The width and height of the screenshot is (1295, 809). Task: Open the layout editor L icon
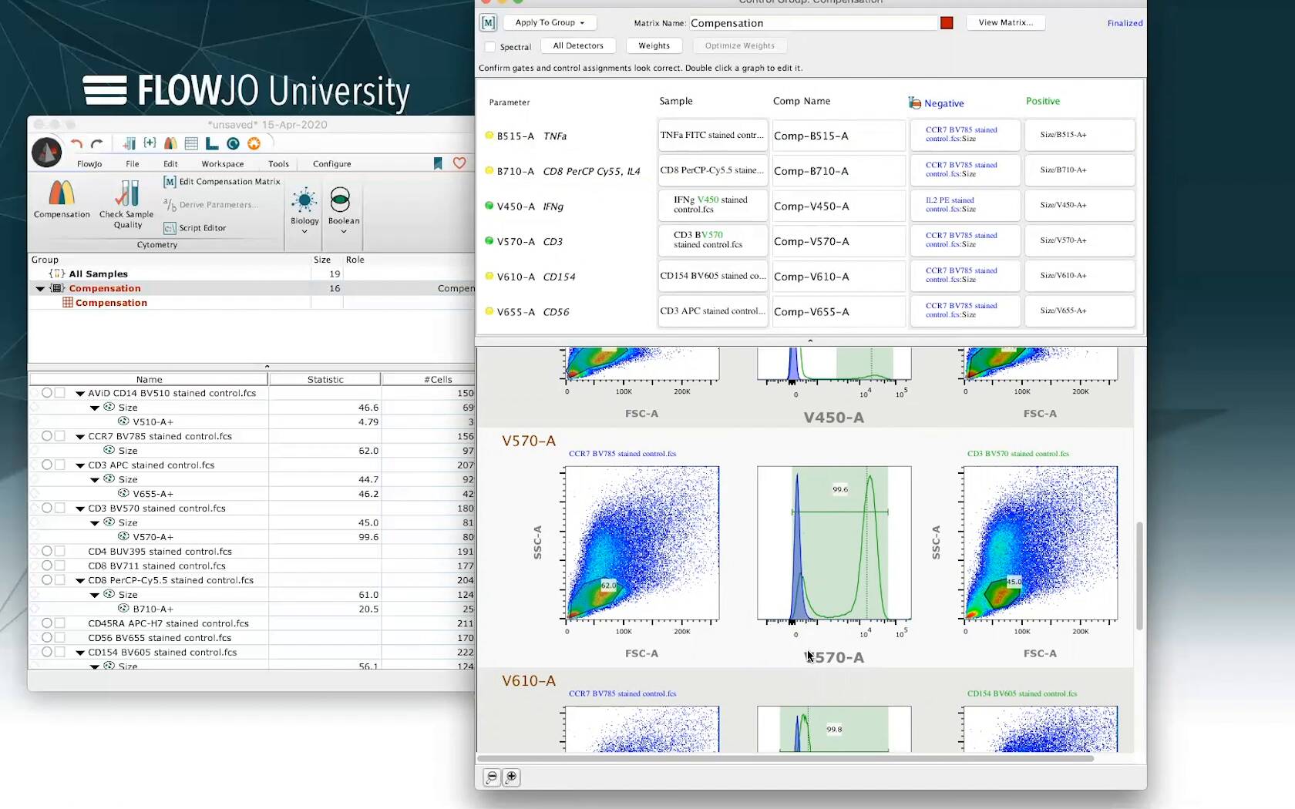click(211, 143)
